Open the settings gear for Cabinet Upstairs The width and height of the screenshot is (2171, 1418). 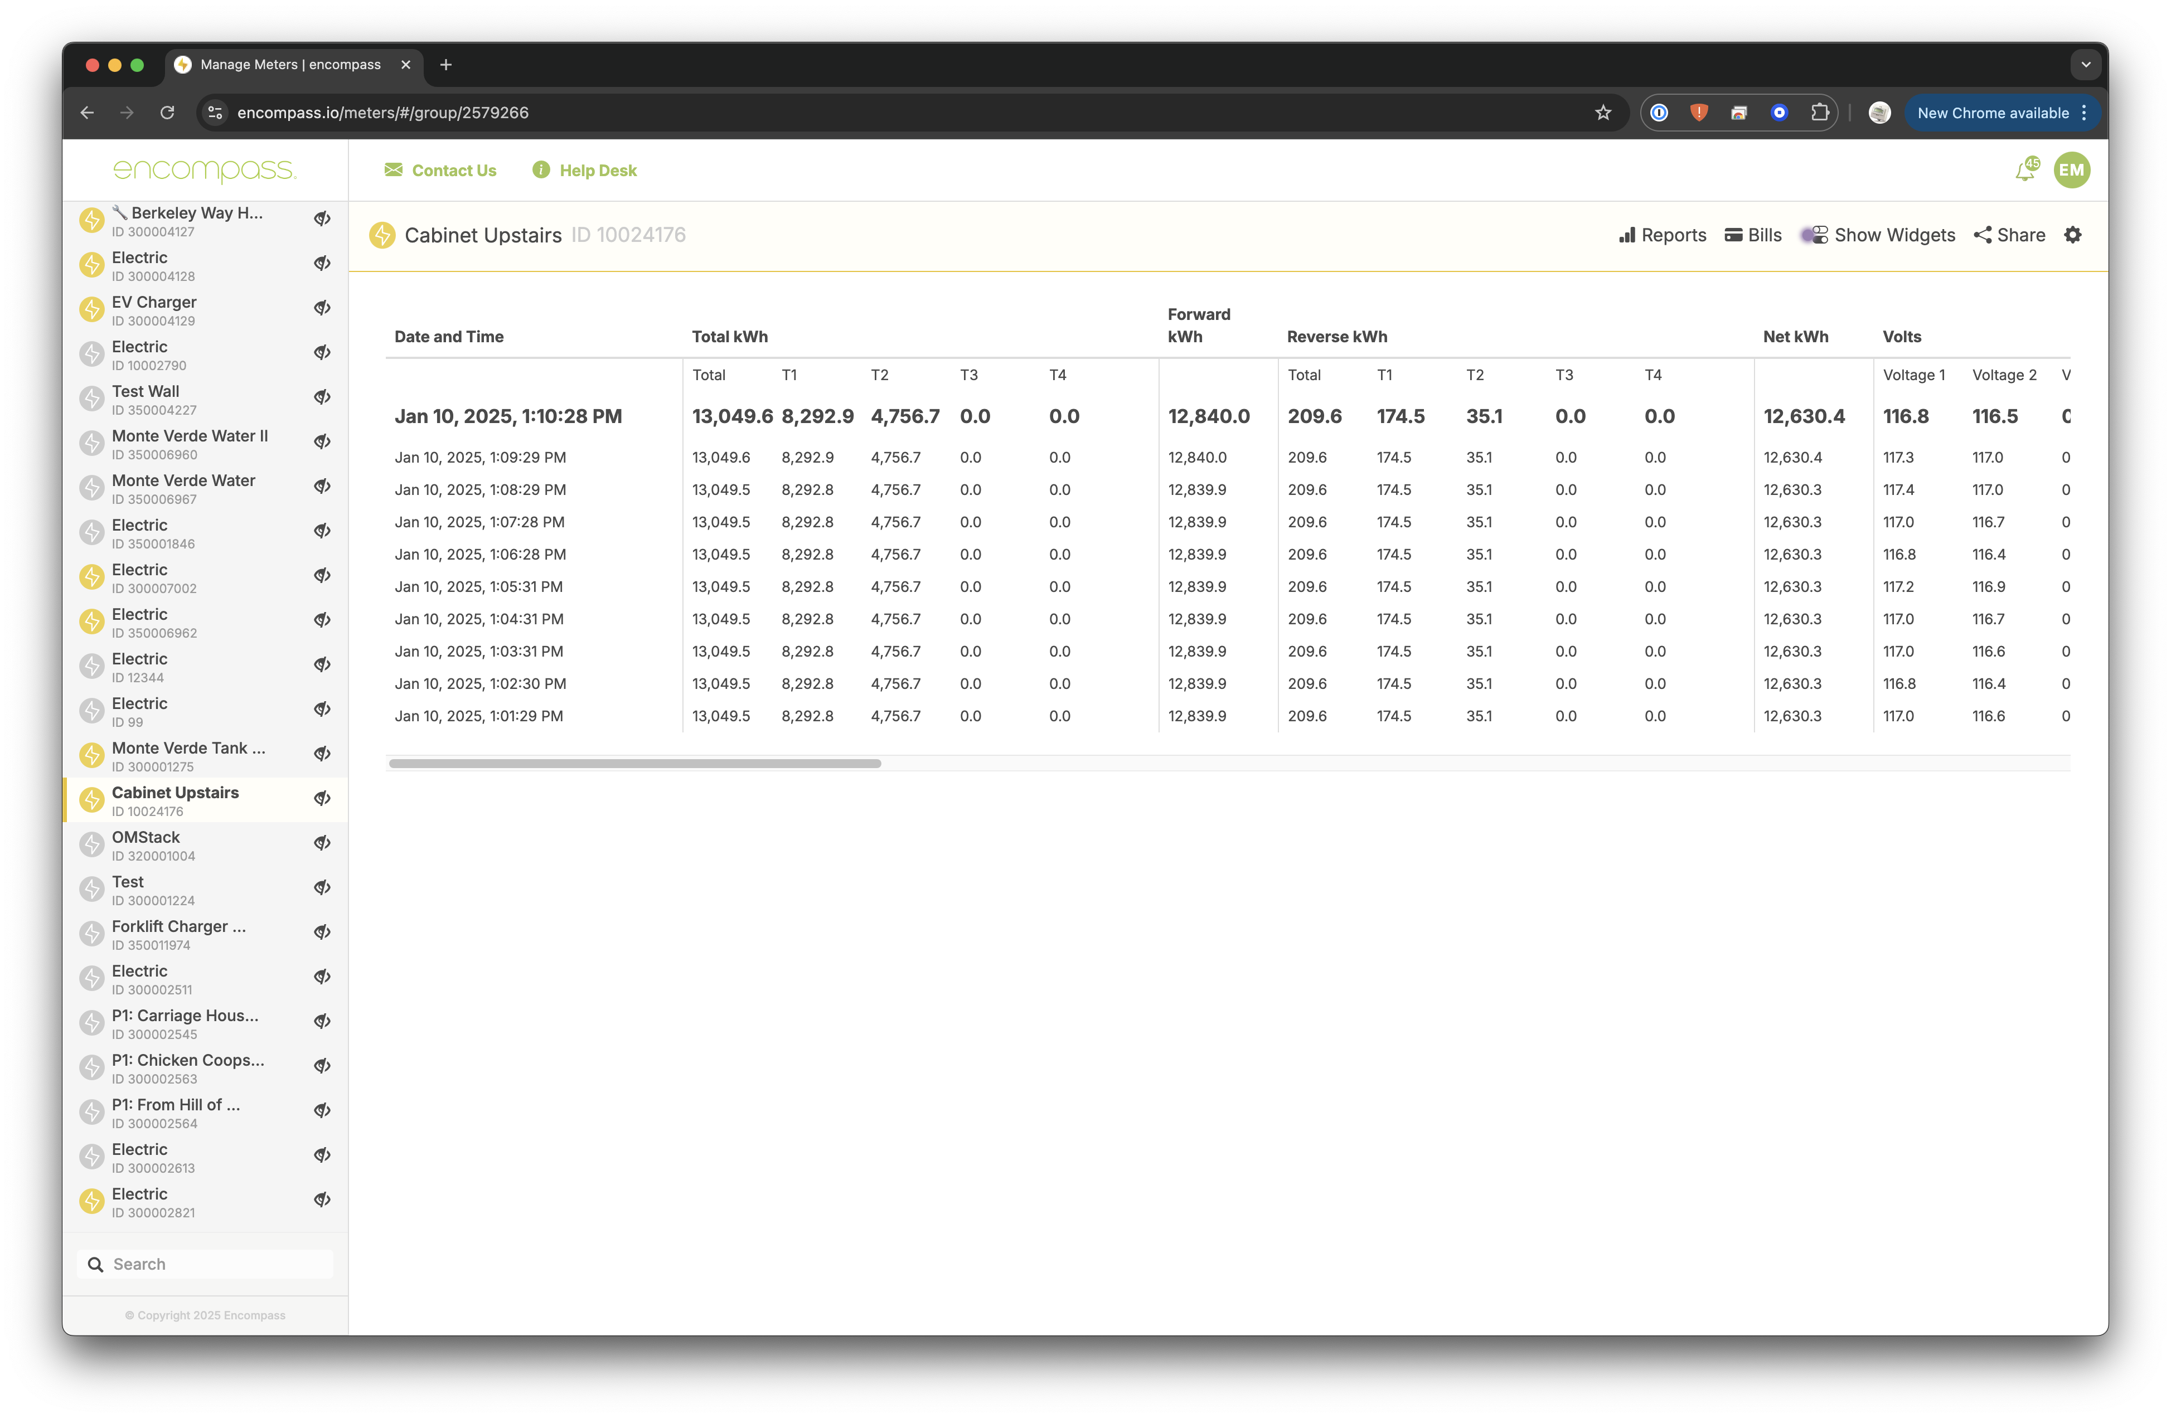coord(2072,235)
